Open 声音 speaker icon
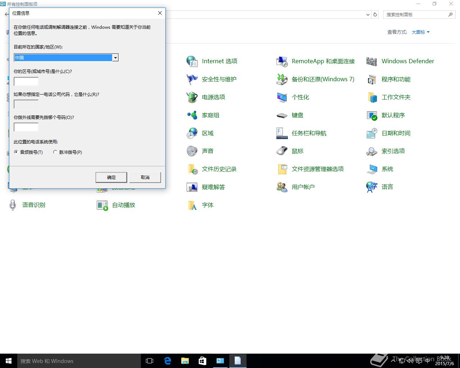 coord(192,151)
